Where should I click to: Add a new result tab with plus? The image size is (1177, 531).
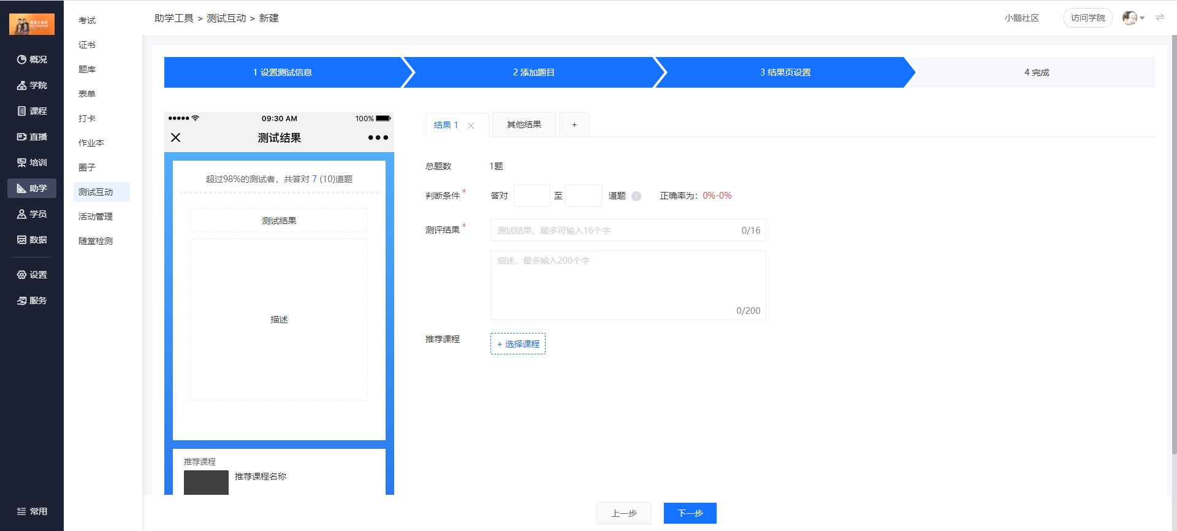[574, 125]
